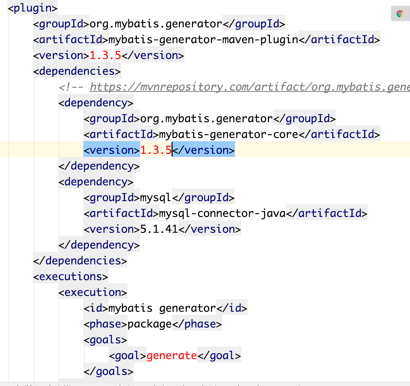Click the opening dependencies tag
The width and height of the screenshot is (410, 386).
77,71
